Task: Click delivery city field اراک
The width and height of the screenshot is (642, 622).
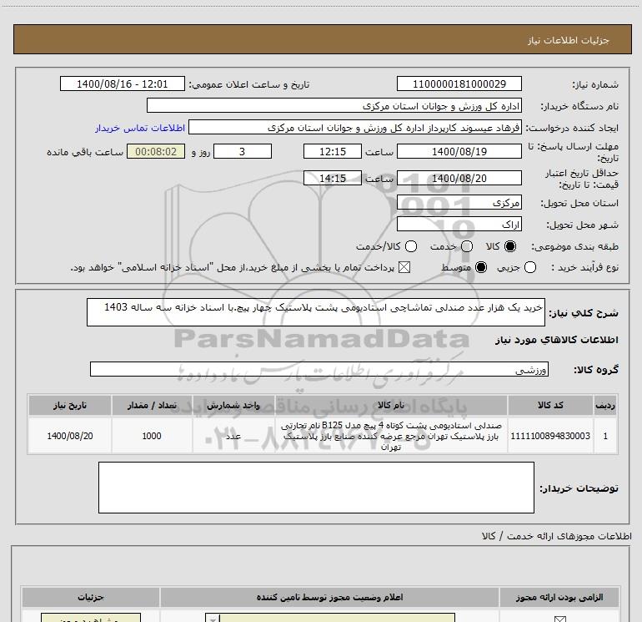Action: 459,224
